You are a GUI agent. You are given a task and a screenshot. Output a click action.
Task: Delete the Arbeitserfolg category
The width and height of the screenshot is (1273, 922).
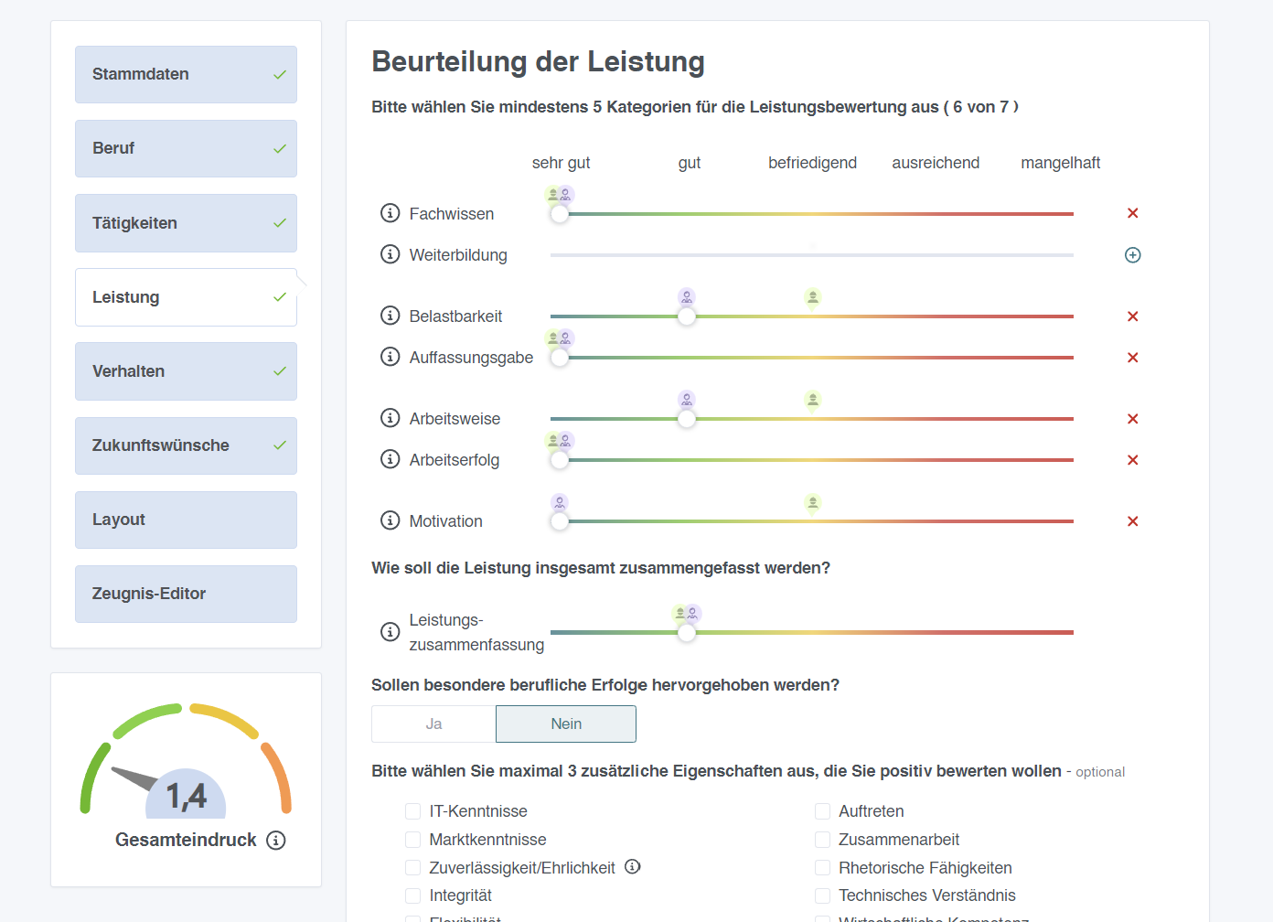click(1132, 460)
